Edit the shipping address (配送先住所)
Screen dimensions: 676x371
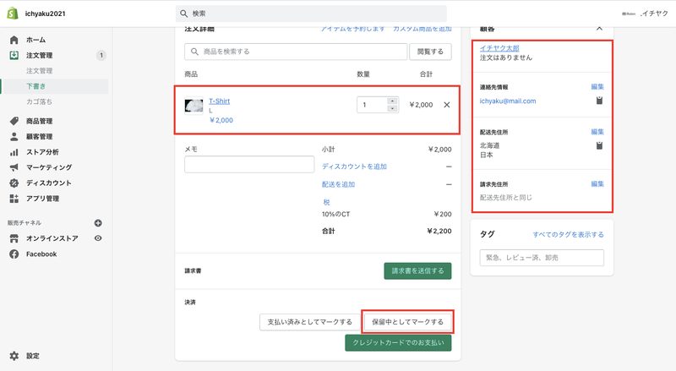[597, 132]
